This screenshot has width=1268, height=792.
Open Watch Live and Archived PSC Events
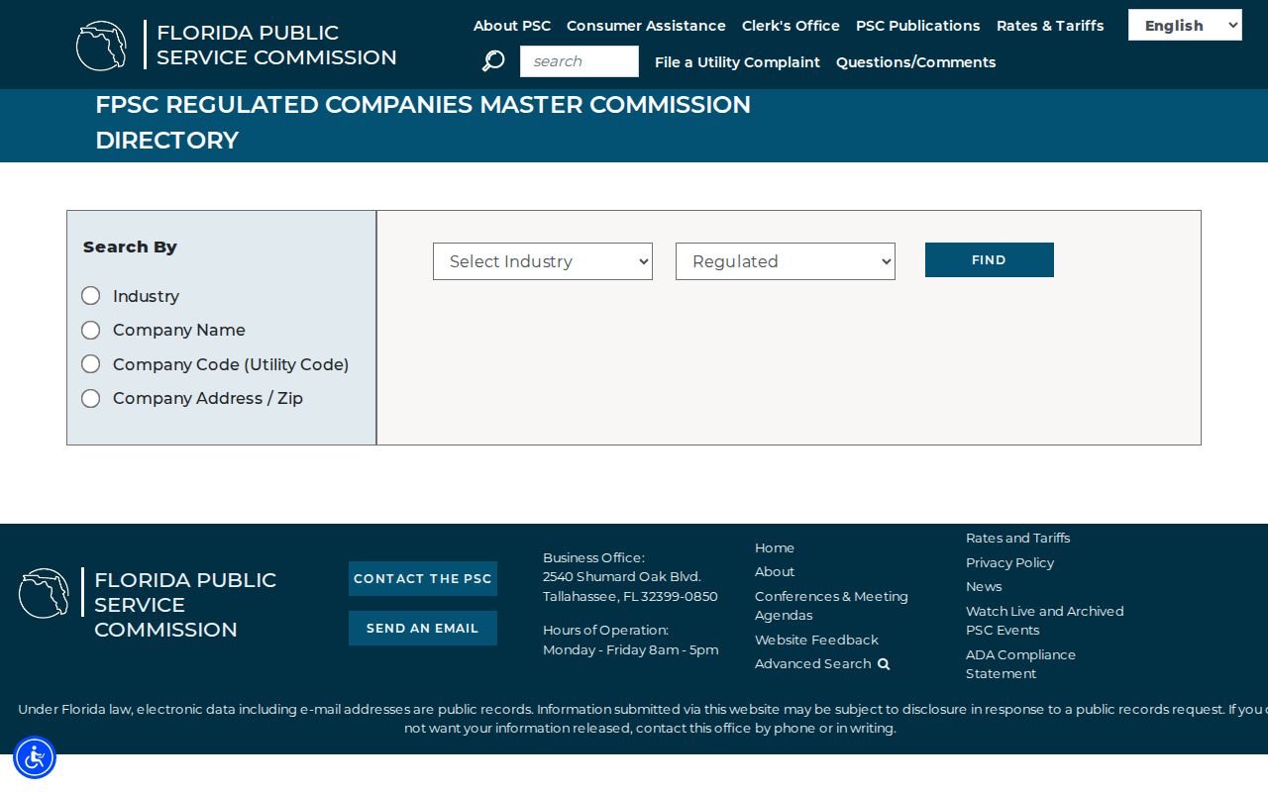tap(1045, 620)
